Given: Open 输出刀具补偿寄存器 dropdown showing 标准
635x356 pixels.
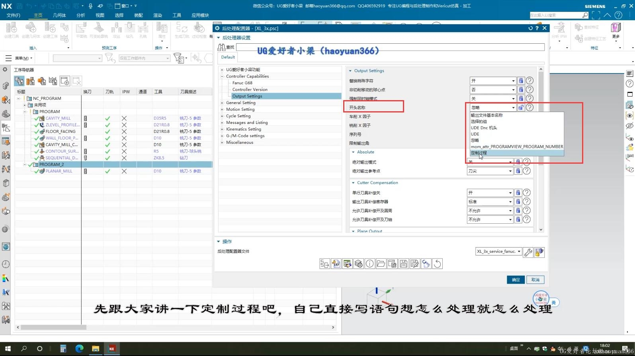Looking at the screenshot, I should pos(490,201).
